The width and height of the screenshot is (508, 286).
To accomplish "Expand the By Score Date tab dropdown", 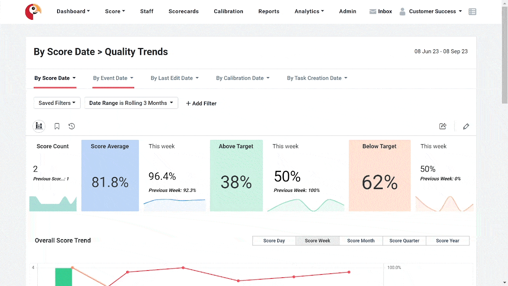I will pos(55,78).
